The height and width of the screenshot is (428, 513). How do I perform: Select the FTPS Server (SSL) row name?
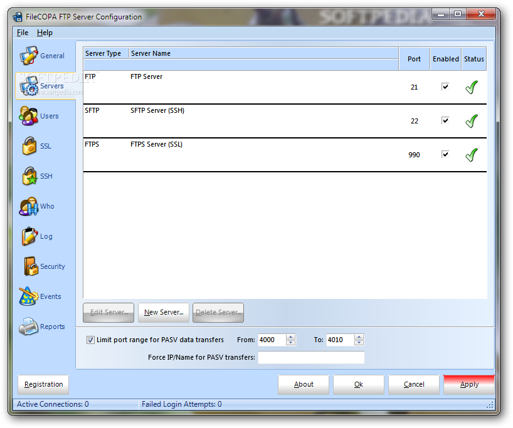[156, 144]
